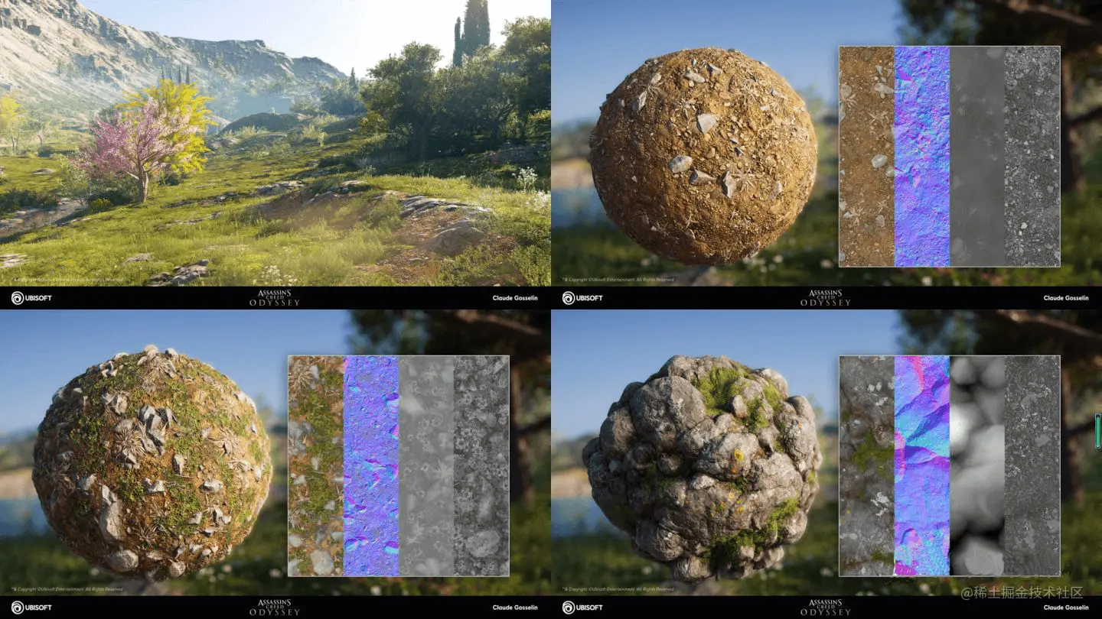1102x619 pixels.
Task: Open the rock material's speckled roughness strip
Action: 1032,465
